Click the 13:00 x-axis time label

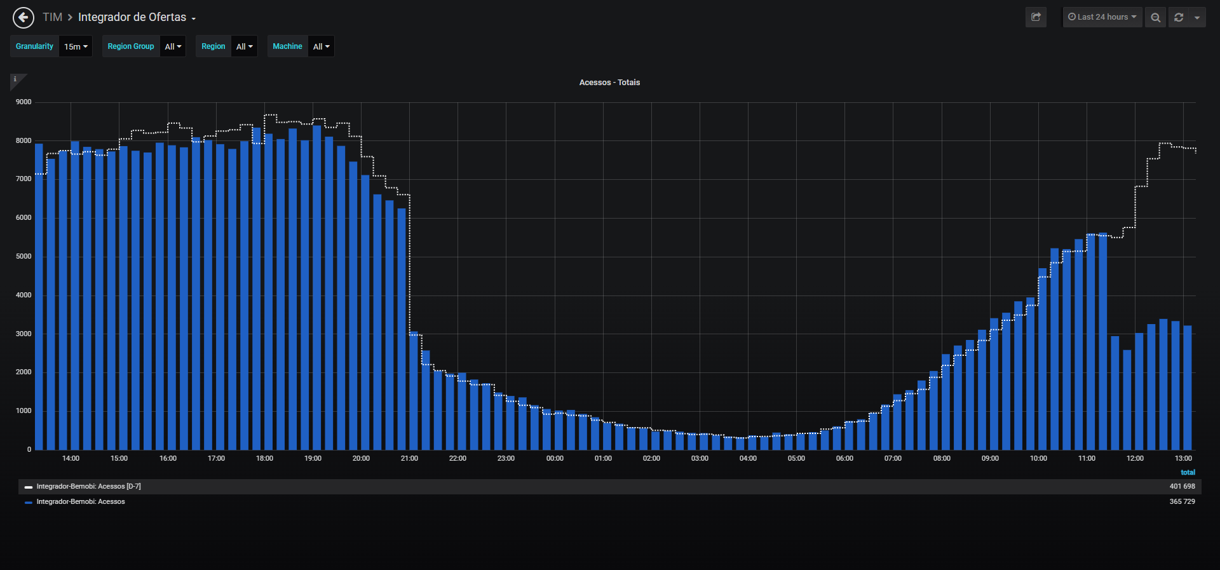pyautogui.click(x=1183, y=459)
